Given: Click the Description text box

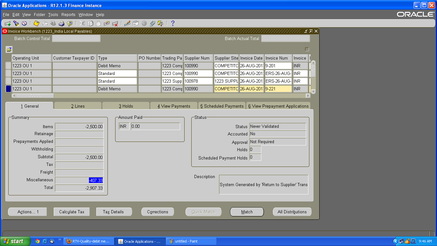Looking at the screenshot, I should click(x=264, y=184).
